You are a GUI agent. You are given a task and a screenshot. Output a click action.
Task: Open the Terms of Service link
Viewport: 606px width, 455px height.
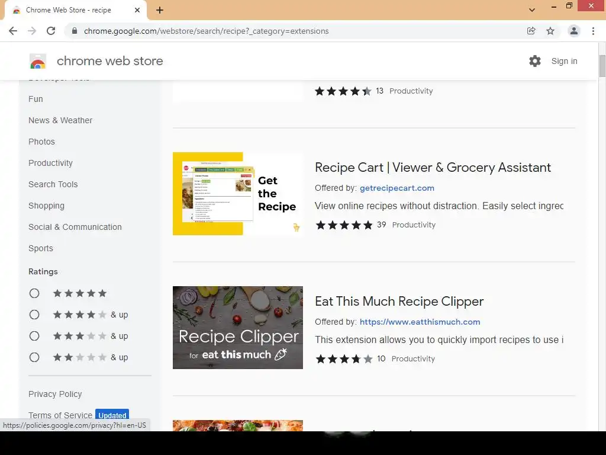click(x=60, y=415)
